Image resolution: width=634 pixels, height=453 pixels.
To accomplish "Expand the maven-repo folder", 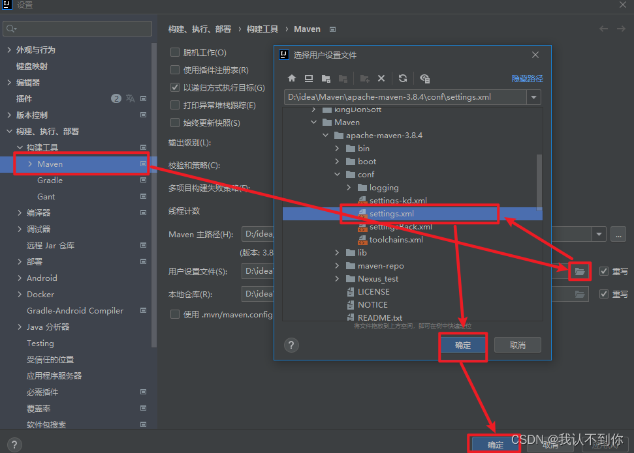I will click(x=337, y=266).
